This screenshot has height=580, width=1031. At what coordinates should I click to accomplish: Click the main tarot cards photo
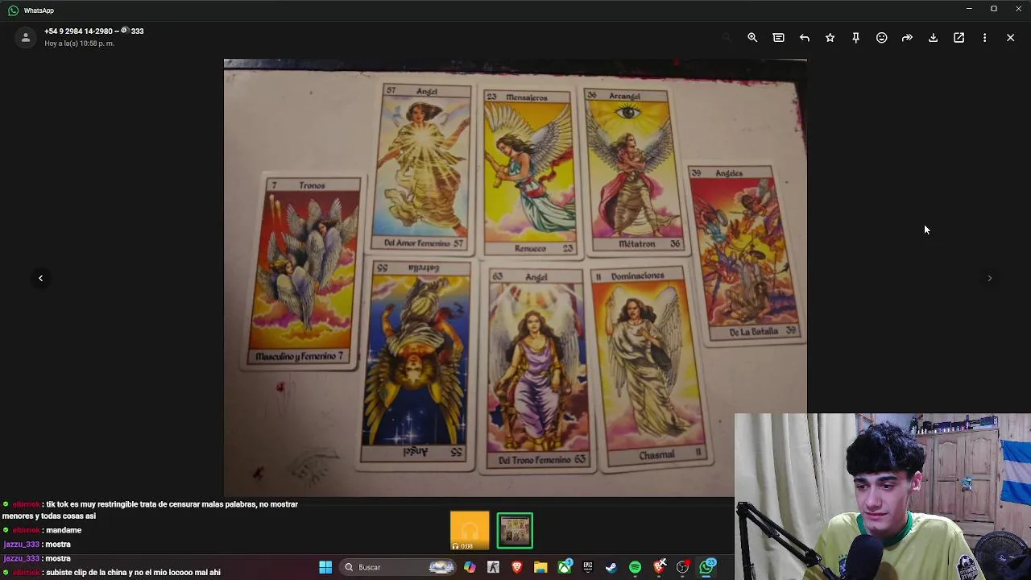click(515, 278)
